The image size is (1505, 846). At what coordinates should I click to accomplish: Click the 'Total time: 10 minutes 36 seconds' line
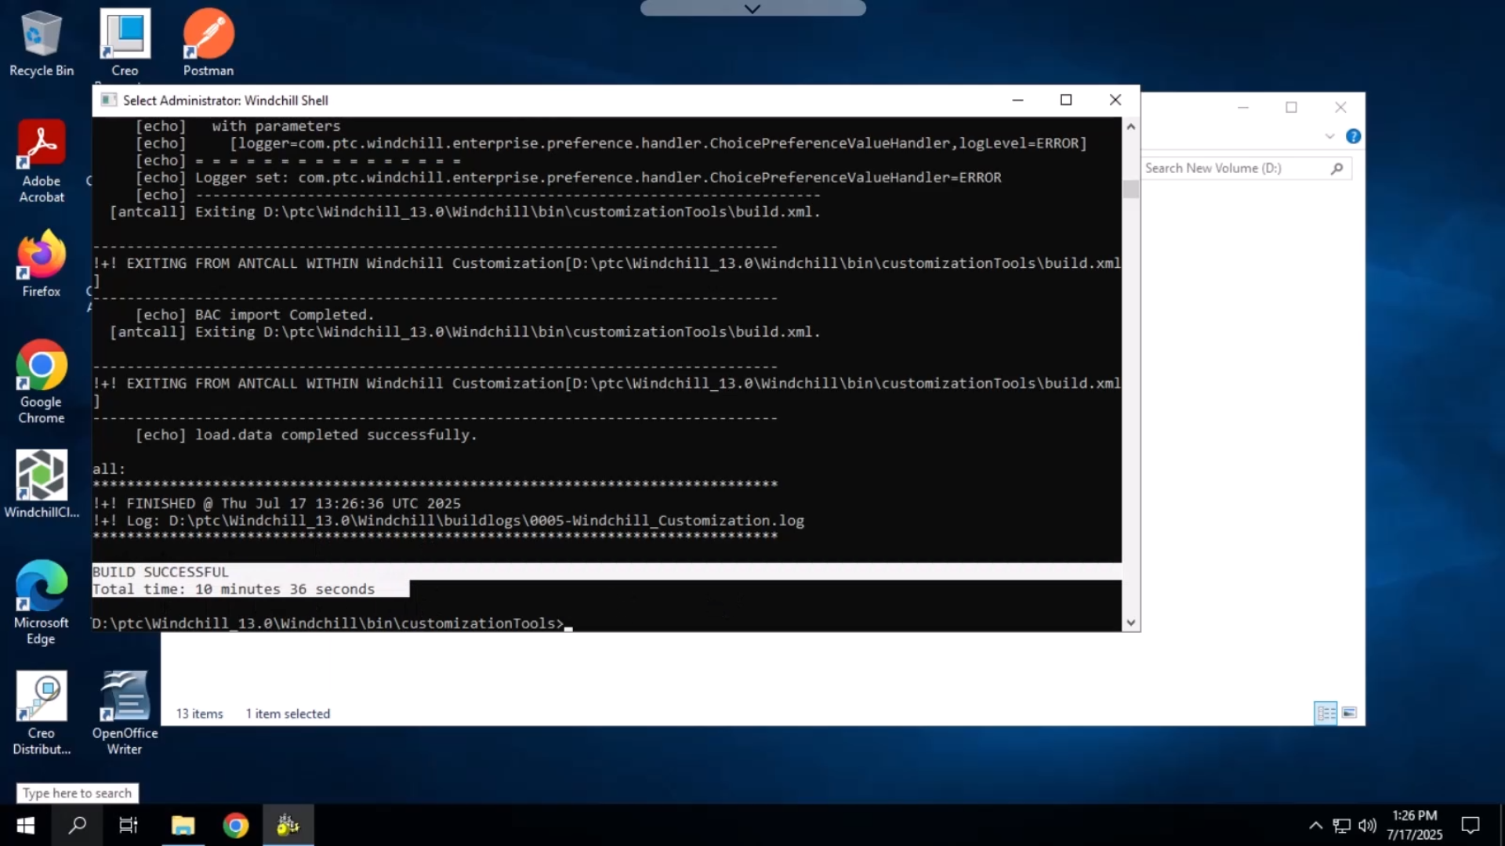pyautogui.click(x=234, y=589)
